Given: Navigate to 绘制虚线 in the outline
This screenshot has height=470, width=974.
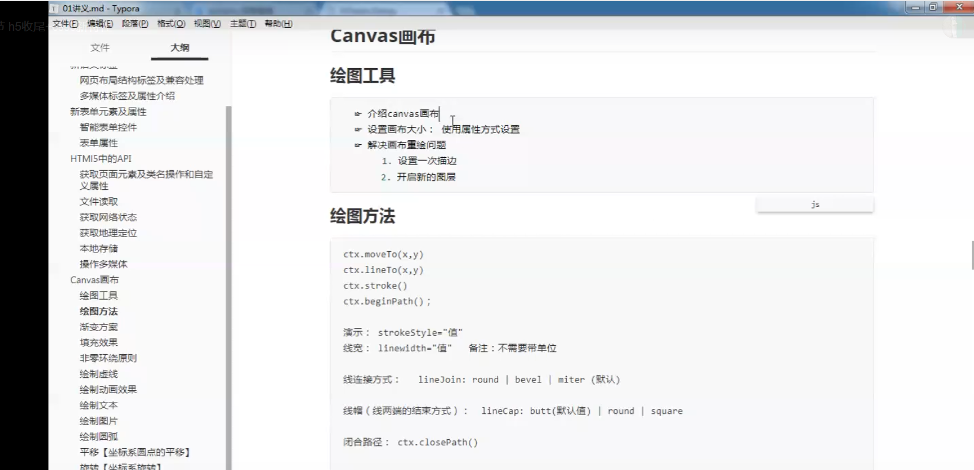Looking at the screenshot, I should [x=99, y=374].
